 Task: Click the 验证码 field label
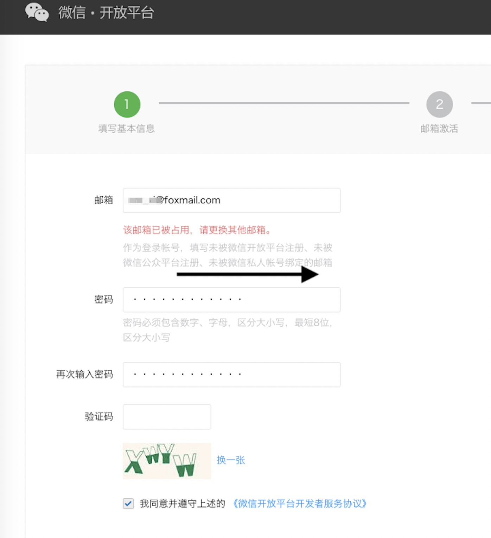pos(99,417)
